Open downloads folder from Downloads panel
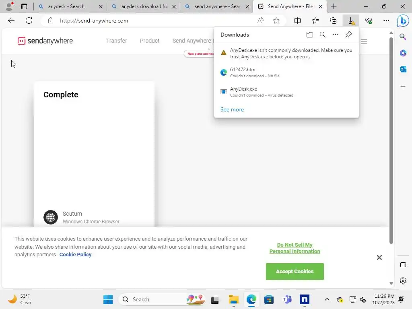This screenshot has height=309, width=412. (310, 35)
